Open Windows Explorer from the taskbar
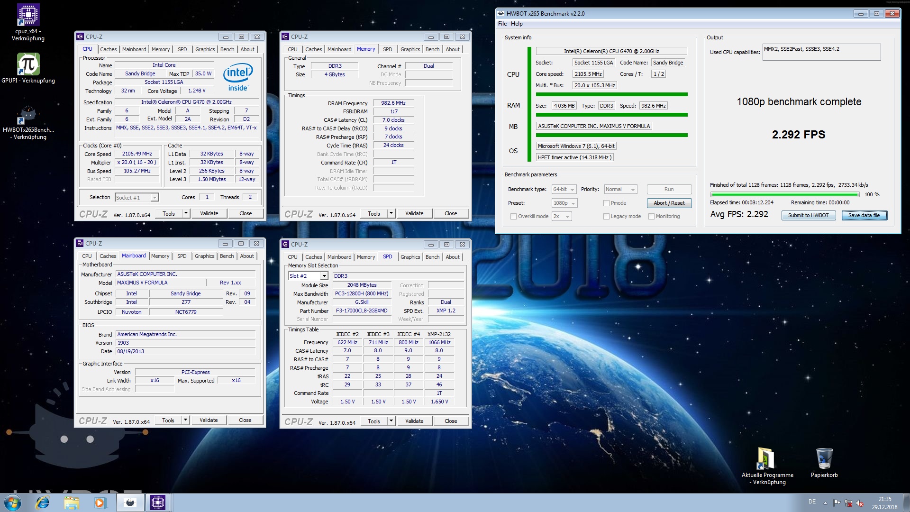Viewport: 910px width, 512px height. pos(71,503)
